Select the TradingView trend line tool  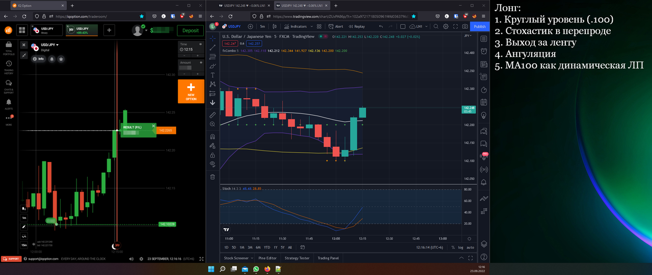coord(212,47)
